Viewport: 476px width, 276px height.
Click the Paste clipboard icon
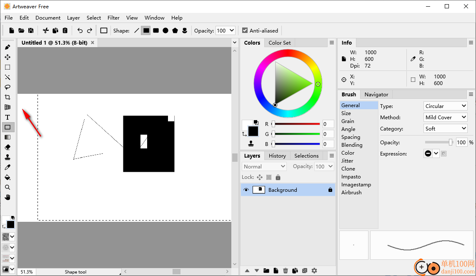(65, 30)
